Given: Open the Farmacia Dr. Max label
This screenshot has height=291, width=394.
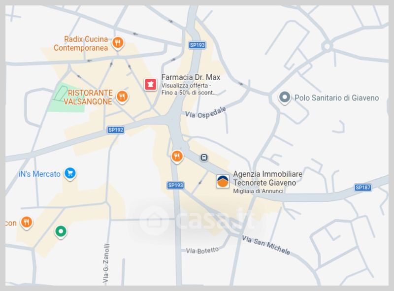Looking at the screenshot, I should click(x=191, y=77).
